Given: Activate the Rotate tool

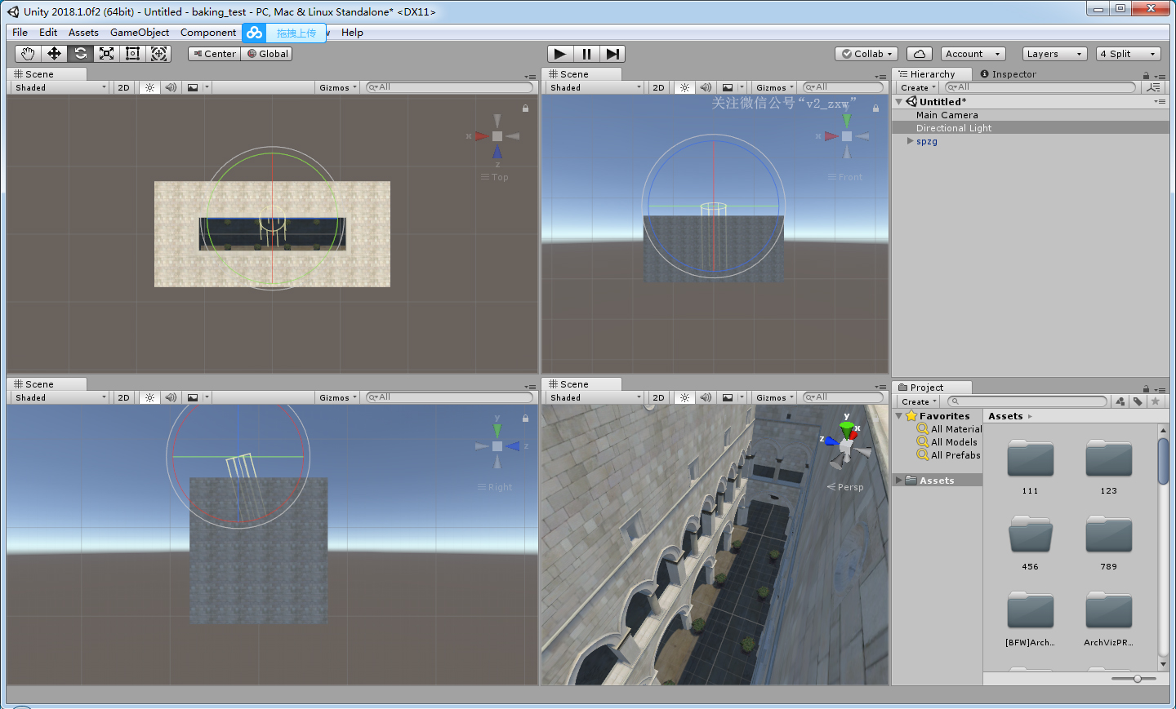Looking at the screenshot, I should pyautogui.click(x=80, y=54).
